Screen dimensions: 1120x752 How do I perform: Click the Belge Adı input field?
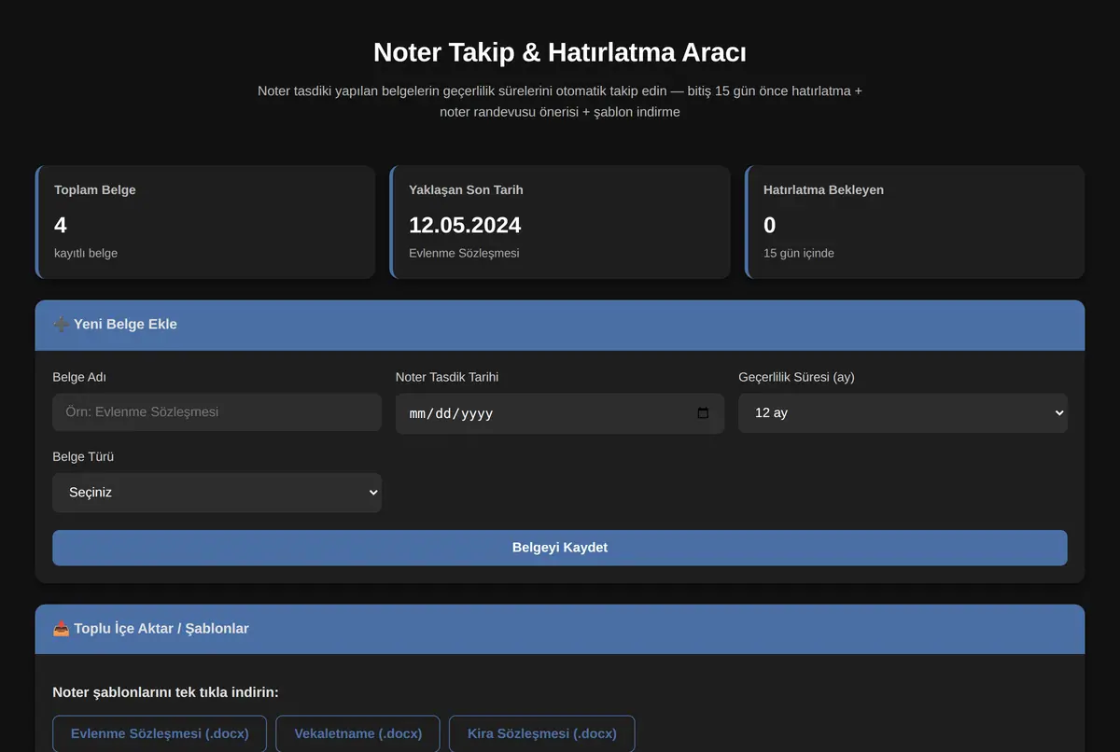pos(217,412)
